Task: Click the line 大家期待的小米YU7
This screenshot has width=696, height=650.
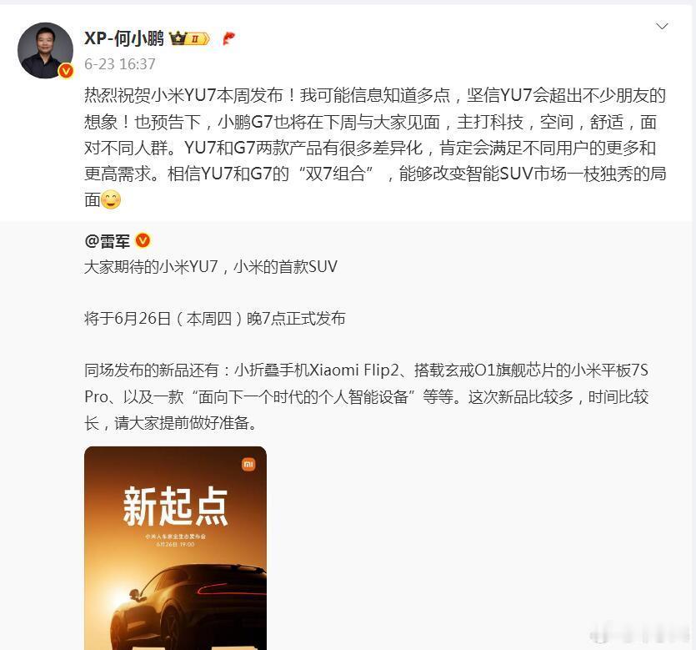Action: pos(211,266)
